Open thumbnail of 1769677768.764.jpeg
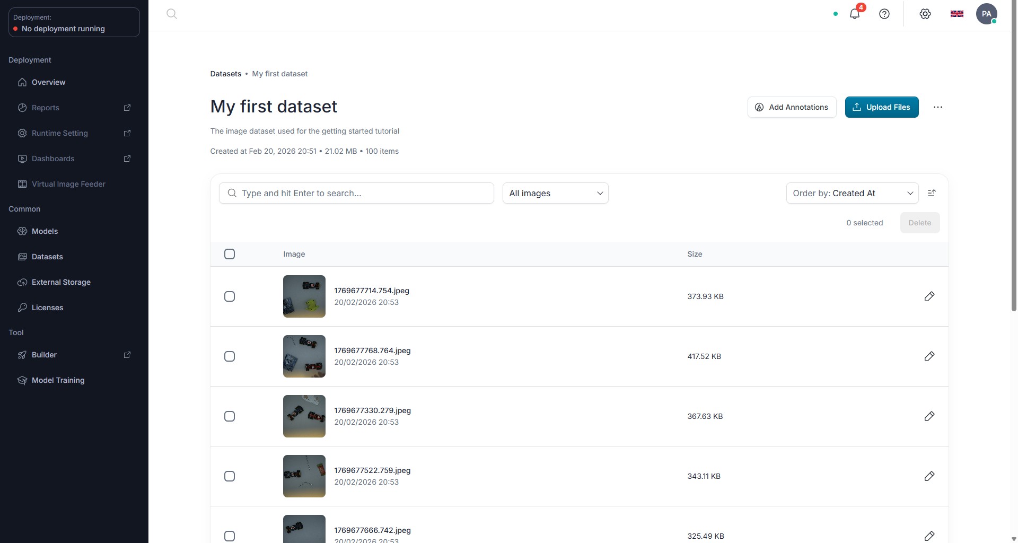This screenshot has width=1018, height=543. point(304,356)
